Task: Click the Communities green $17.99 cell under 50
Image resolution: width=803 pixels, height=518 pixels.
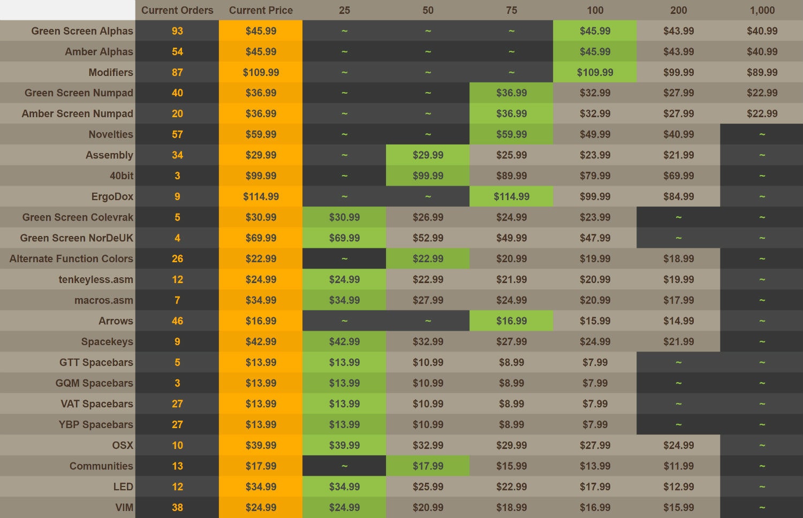Action: 428,466
